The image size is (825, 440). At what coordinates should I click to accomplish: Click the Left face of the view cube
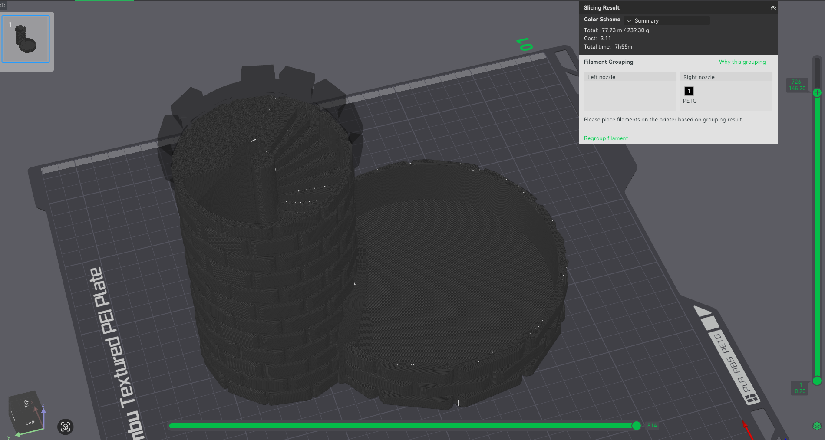30,423
